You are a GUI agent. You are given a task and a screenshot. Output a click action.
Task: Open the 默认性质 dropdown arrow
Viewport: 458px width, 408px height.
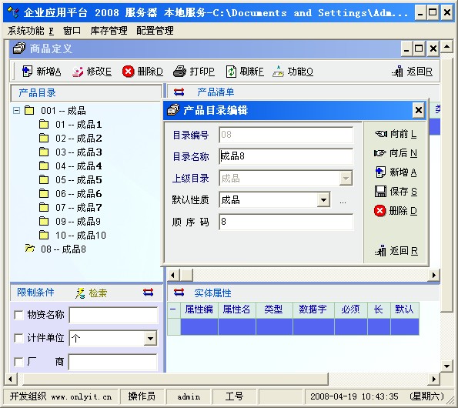pyautogui.click(x=323, y=200)
